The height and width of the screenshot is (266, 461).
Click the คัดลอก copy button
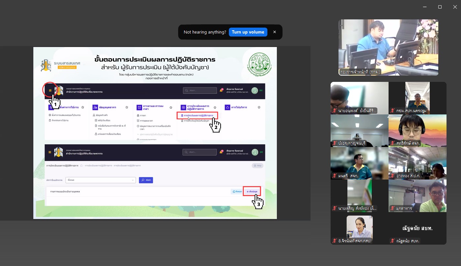237,191
